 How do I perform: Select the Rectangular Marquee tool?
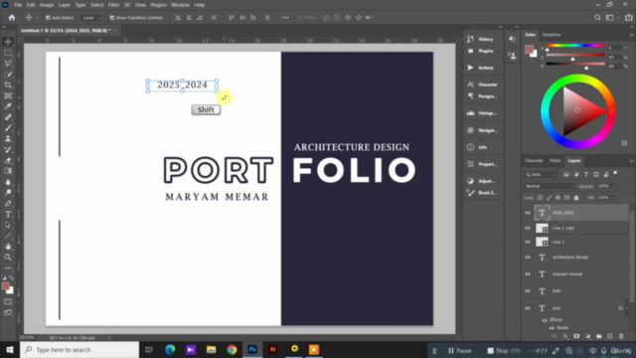8,53
